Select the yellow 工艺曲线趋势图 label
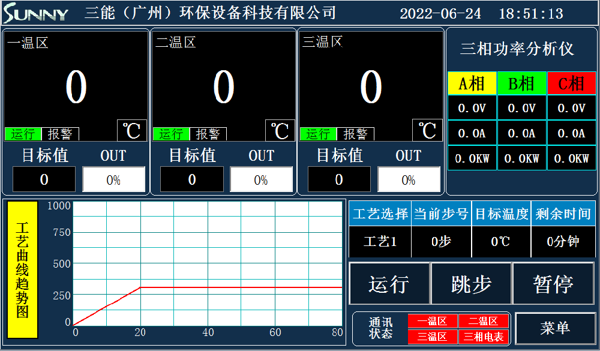This screenshot has width=600, height=351. [x=23, y=270]
